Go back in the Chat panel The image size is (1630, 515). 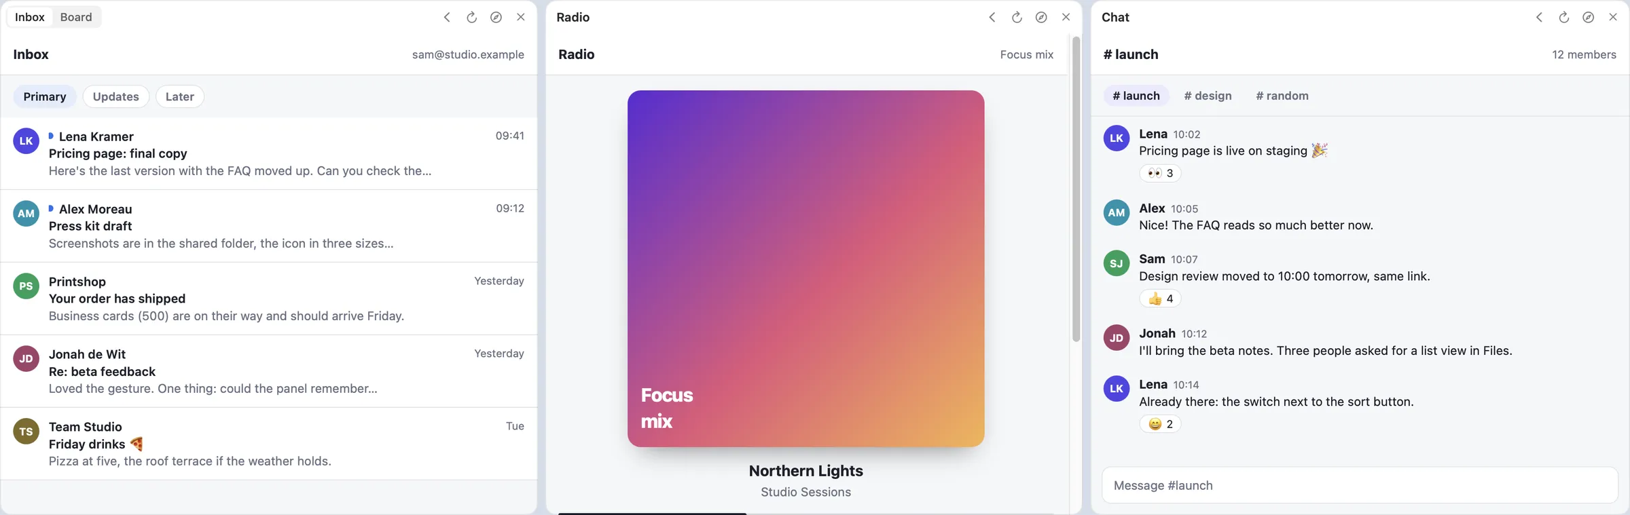[1539, 18]
